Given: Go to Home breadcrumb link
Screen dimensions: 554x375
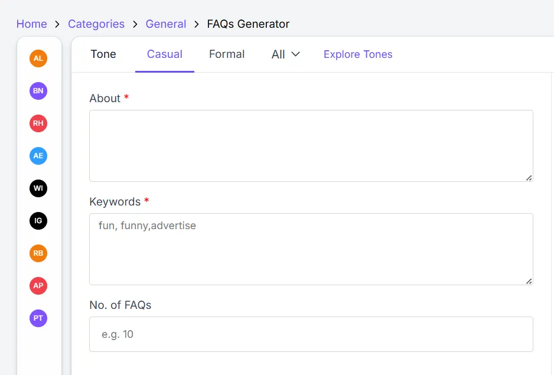Looking at the screenshot, I should pyautogui.click(x=31, y=24).
